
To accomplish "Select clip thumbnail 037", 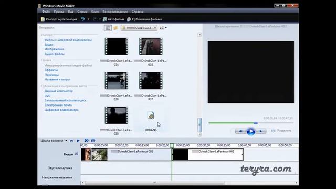I will (151, 81).
